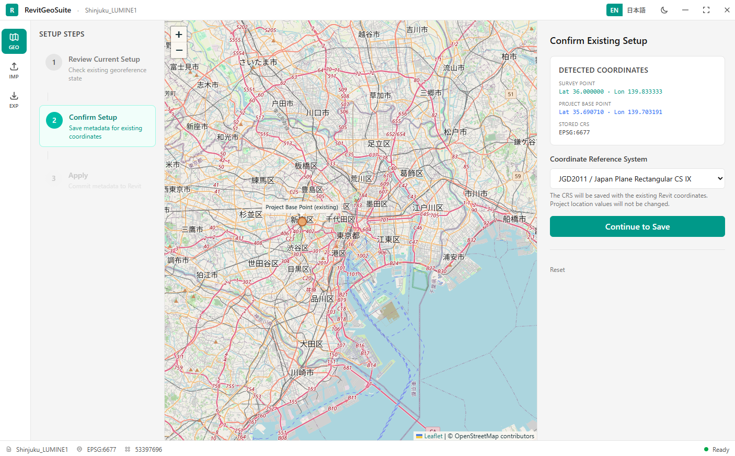This screenshot has width=735, height=456.
Task: Click the Stored CRS value EPSG:6677
Action: (574, 132)
